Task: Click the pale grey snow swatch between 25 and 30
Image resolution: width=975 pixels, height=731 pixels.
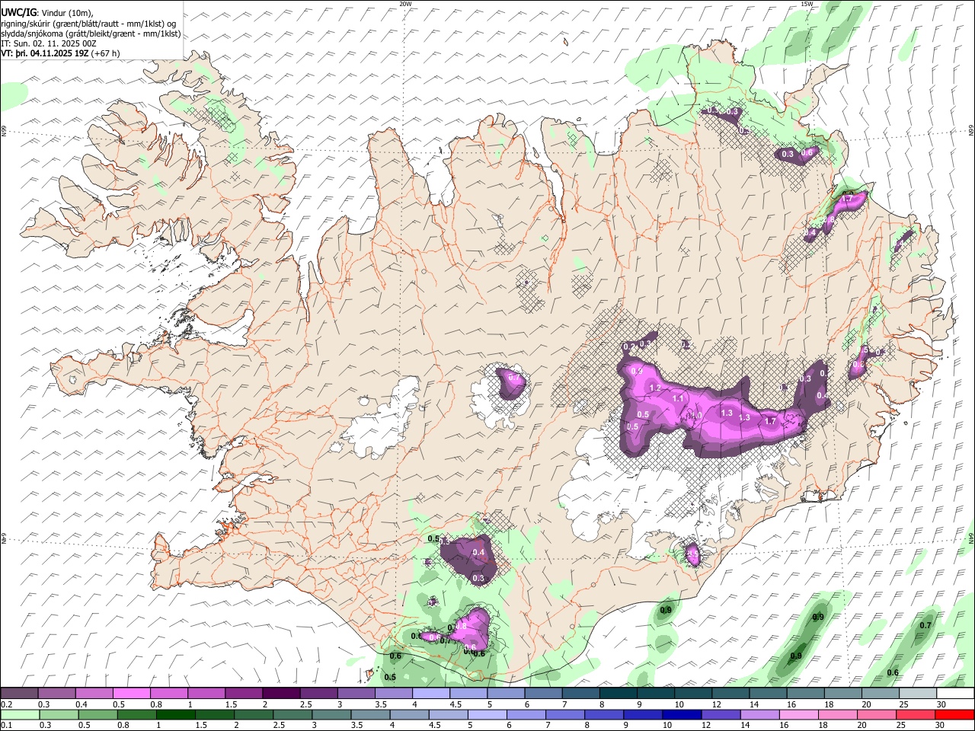Action: tap(916, 693)
